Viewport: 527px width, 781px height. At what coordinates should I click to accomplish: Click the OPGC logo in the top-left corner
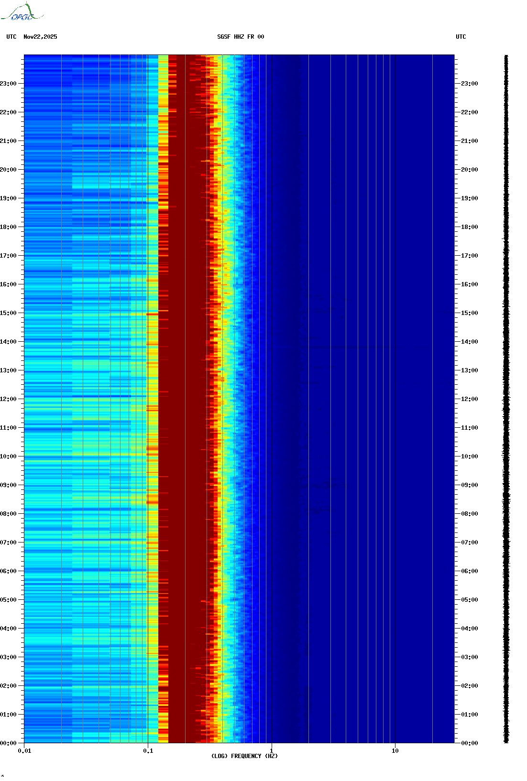point(22,12)
